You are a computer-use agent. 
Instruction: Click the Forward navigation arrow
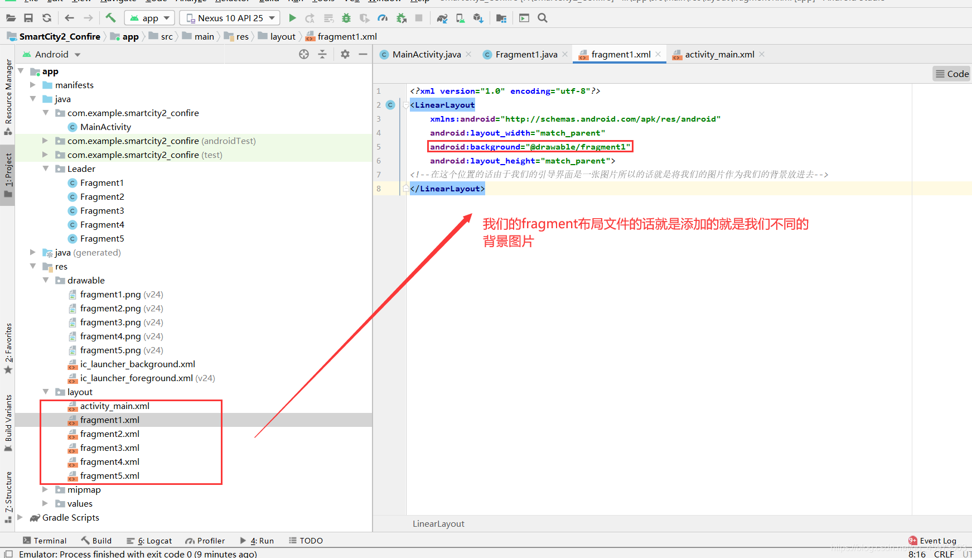coord(88,18)
